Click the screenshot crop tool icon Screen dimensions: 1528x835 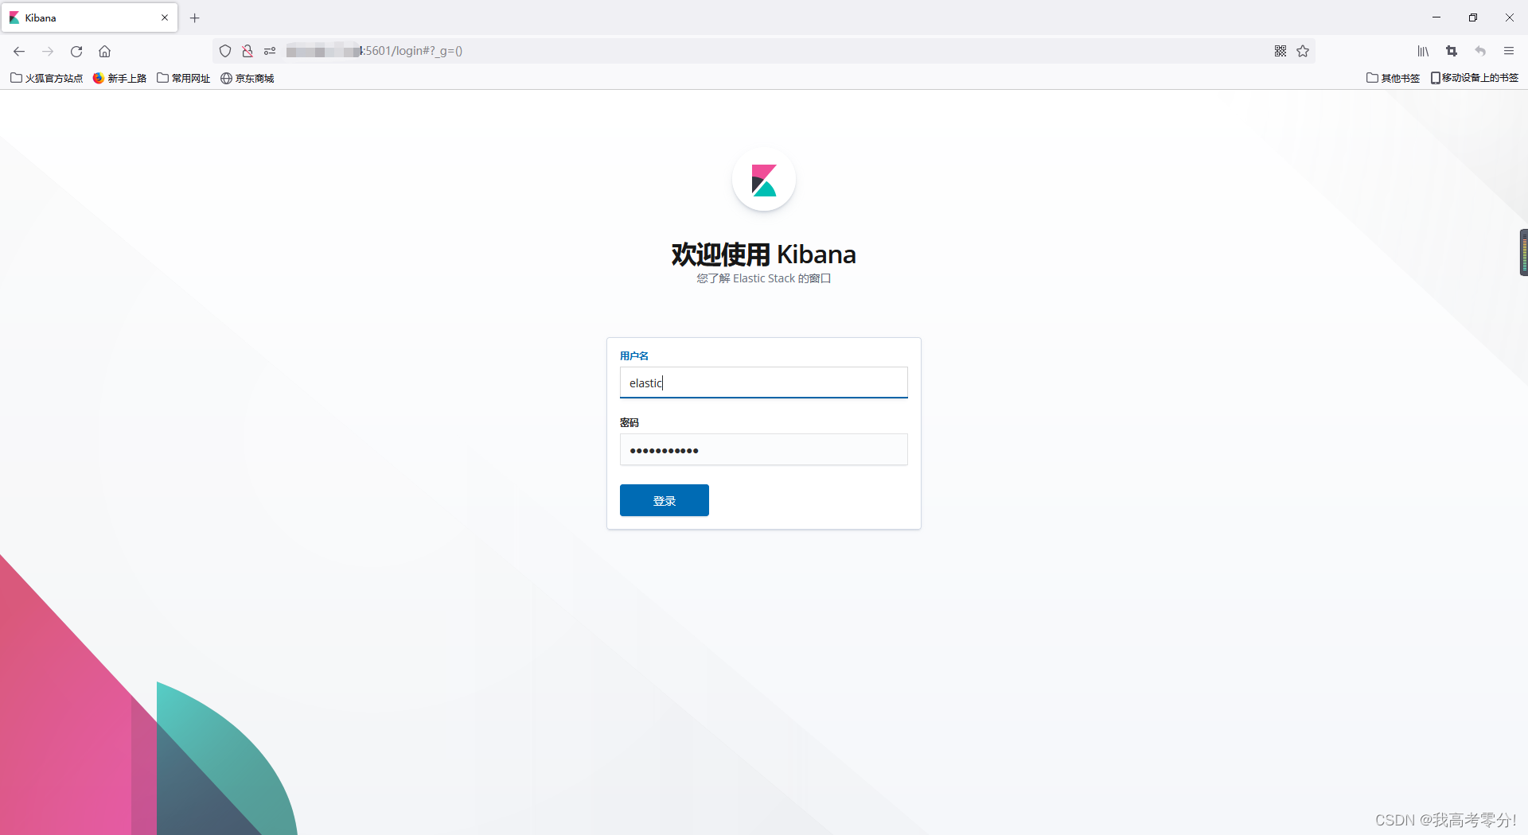point(1452,51)
